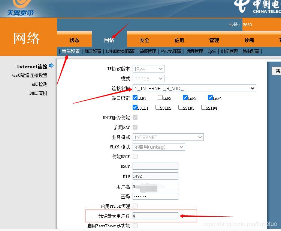Click the blue arrow beside Internet连接

point(51,66)
